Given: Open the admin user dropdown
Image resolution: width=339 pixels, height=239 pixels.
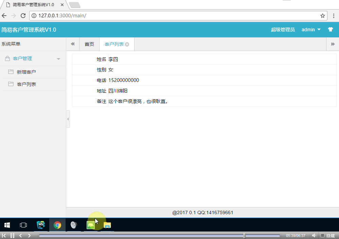Looking at the screenshot, I should pos(311,30).
